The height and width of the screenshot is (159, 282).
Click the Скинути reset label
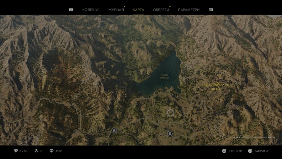coord(235,151)
